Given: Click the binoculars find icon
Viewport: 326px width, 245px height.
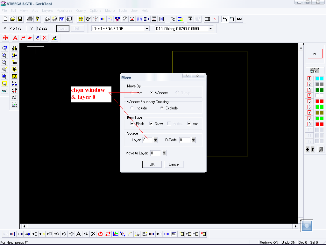Looking at the screenshot, I should click(14, 48).
